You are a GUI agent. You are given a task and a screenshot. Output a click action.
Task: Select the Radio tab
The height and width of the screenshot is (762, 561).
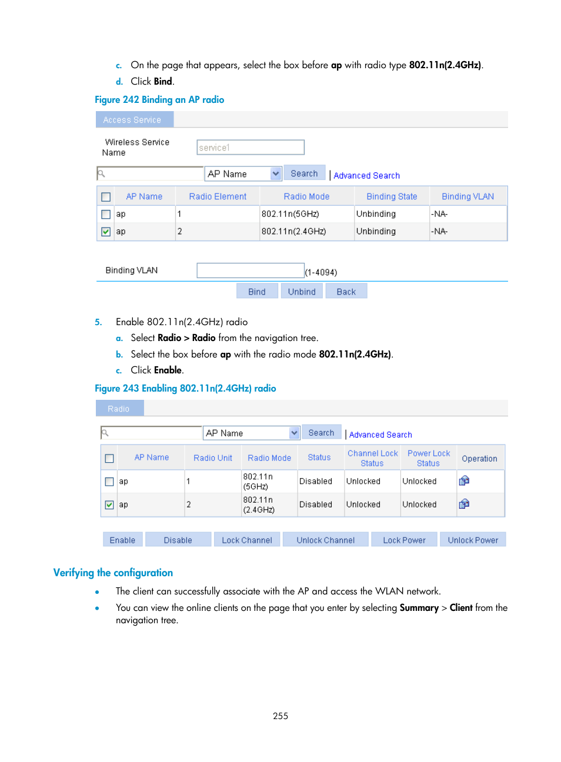(119, 408)
